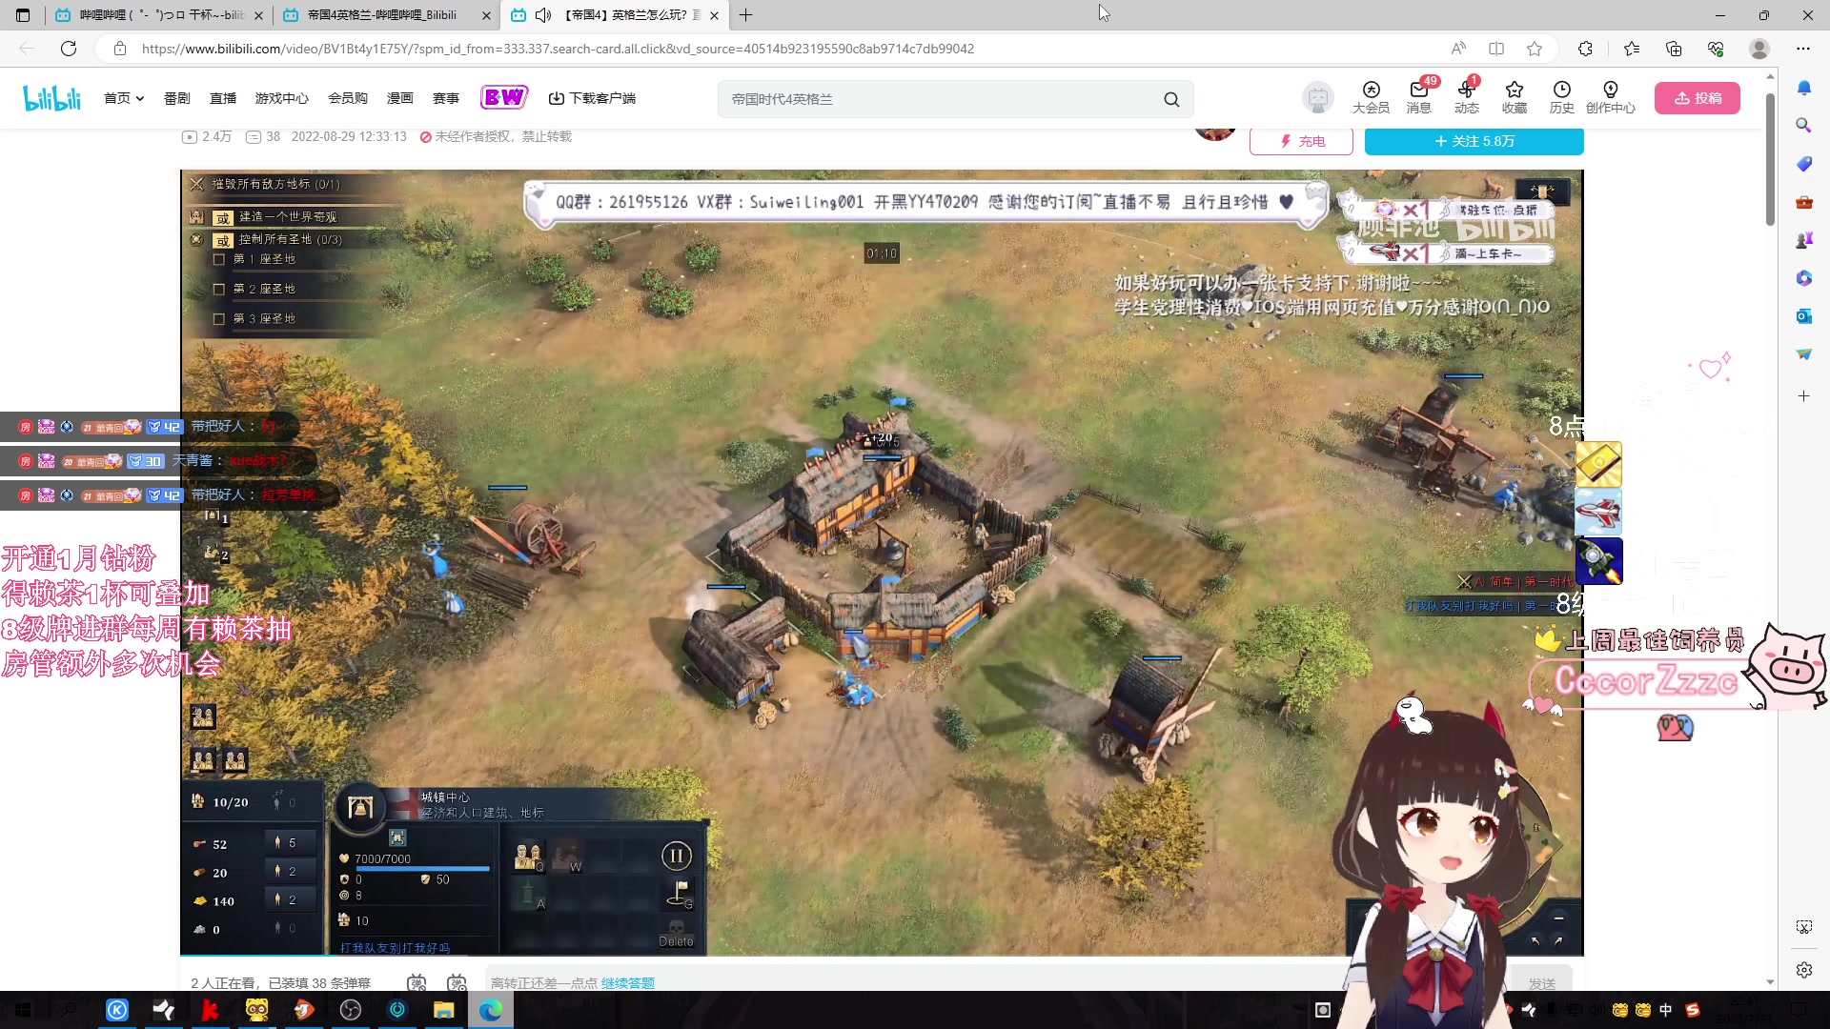Open 历史 watch history icon
Viewport: 1830px width, 1029px height.
1562,98
